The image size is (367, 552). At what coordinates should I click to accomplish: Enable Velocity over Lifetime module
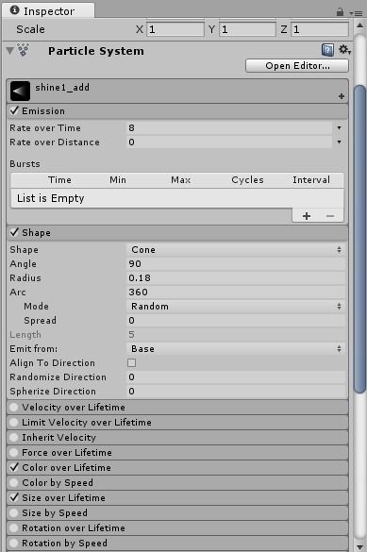[x=14, y=408]
